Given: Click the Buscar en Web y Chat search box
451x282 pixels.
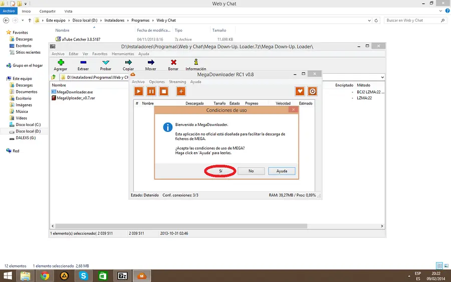Looking at the screenshot, I should (415, 21).
